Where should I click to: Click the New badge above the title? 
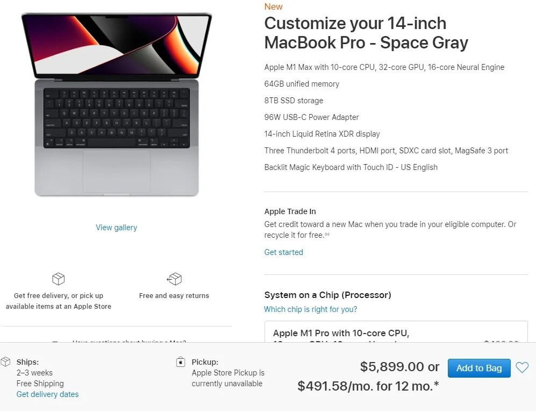tap(273, 6)
